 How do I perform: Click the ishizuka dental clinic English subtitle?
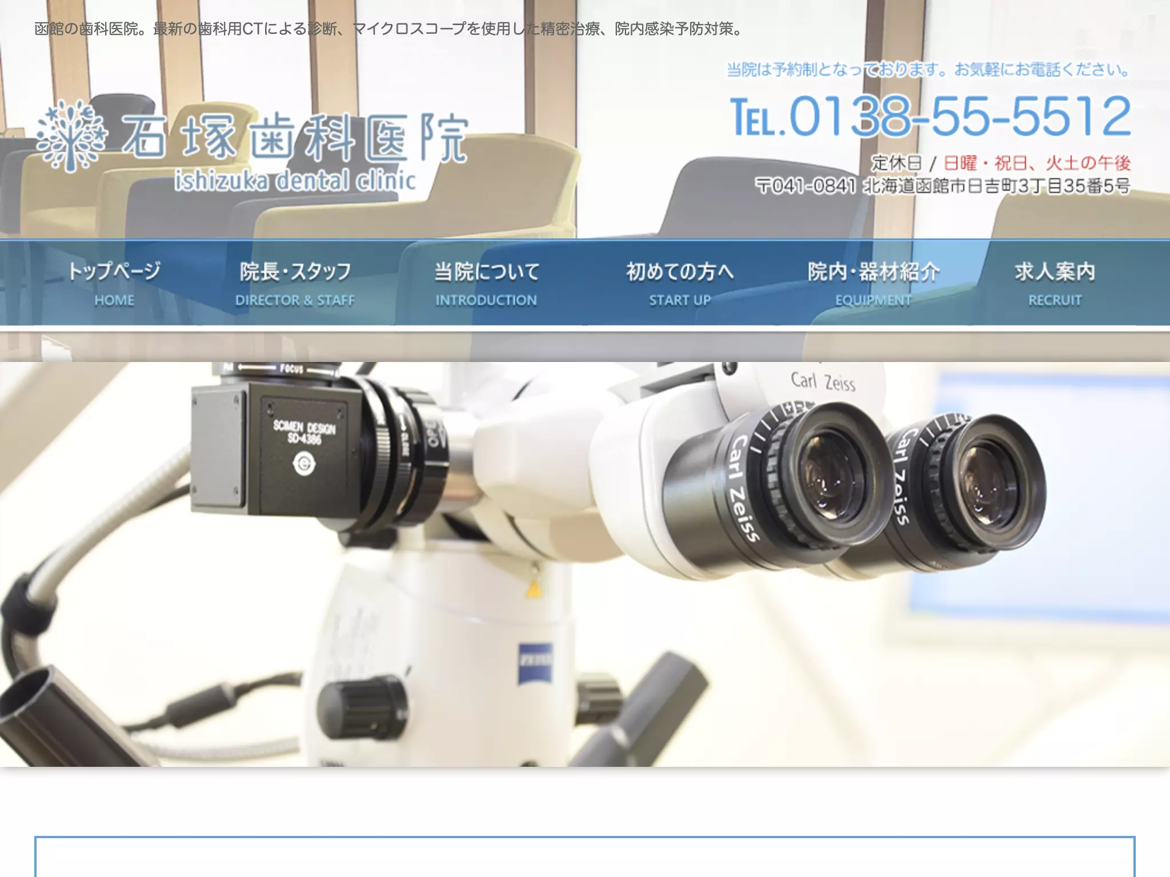tap(295, 180)
